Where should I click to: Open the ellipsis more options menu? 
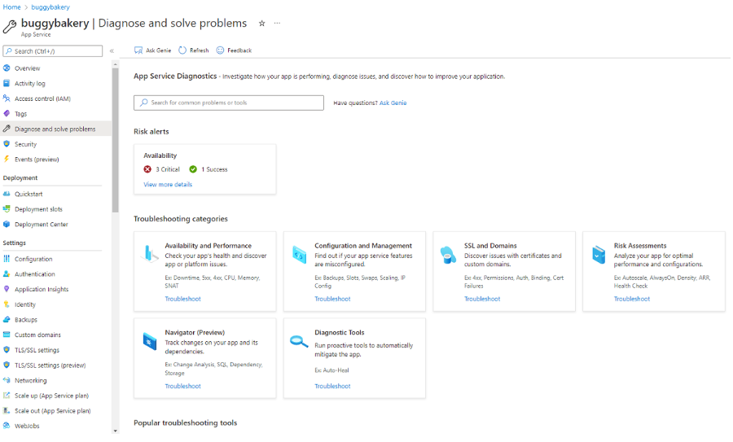[277, 23]
